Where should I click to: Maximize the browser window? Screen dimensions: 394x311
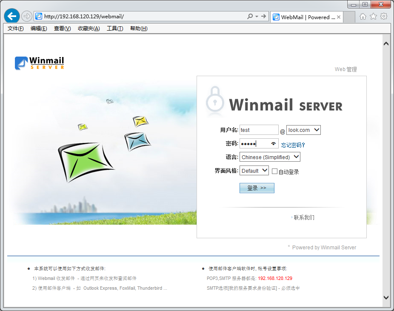point(365,5)
